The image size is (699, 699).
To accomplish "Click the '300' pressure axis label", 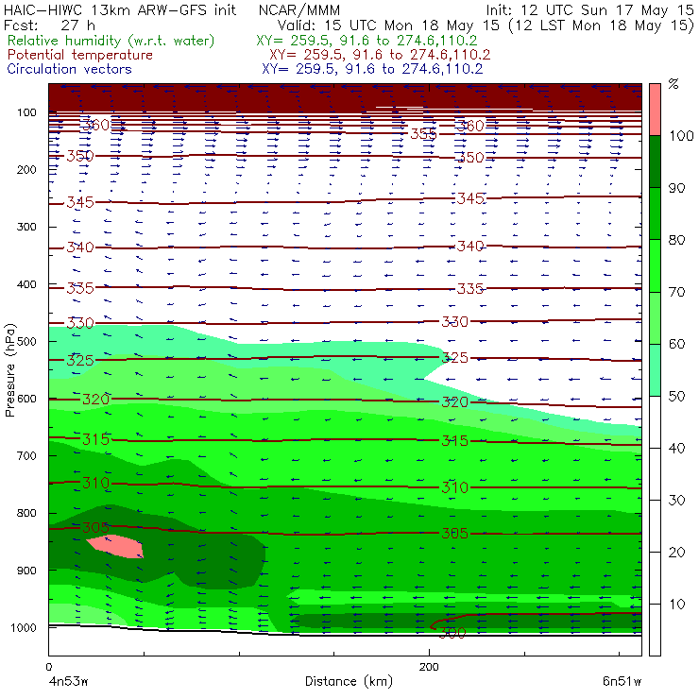I will pos(26,227).
